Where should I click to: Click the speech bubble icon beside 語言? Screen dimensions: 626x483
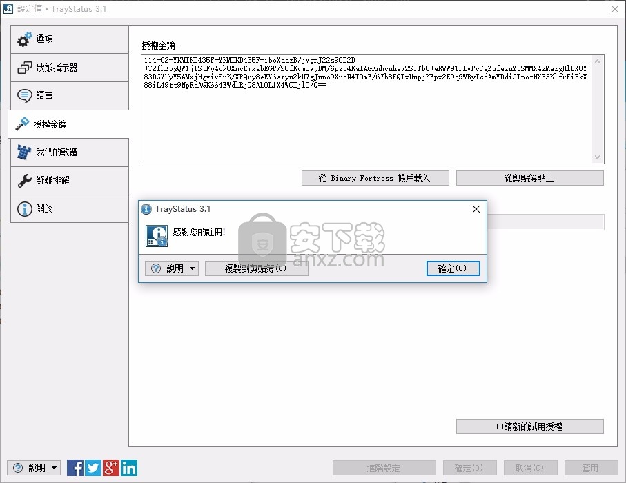(x=24, y=95)
